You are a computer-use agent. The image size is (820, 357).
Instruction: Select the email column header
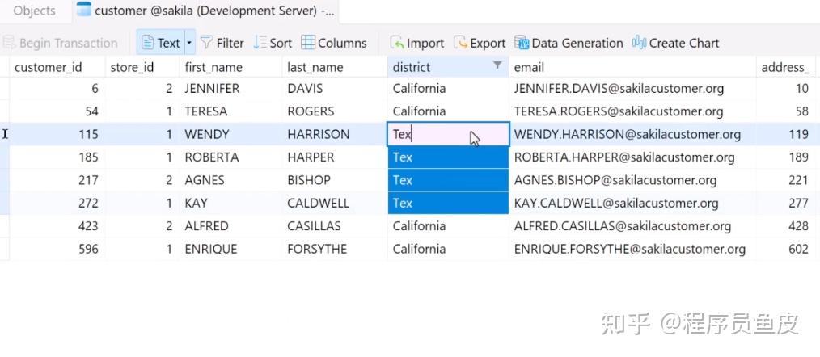tap(632, 67)
